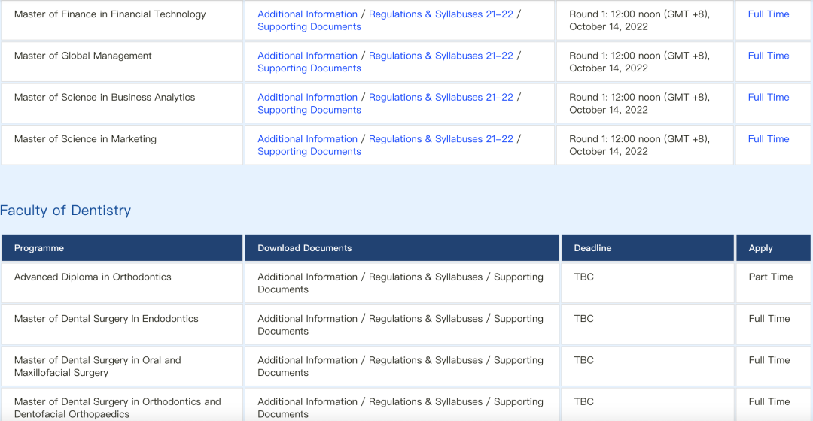
Task: Select Advanced Diploma in Orthodontics programme name
Action: pos(93,277)
